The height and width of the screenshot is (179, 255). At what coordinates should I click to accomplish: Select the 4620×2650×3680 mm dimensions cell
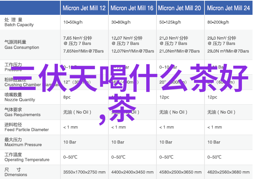click(229, 172)
